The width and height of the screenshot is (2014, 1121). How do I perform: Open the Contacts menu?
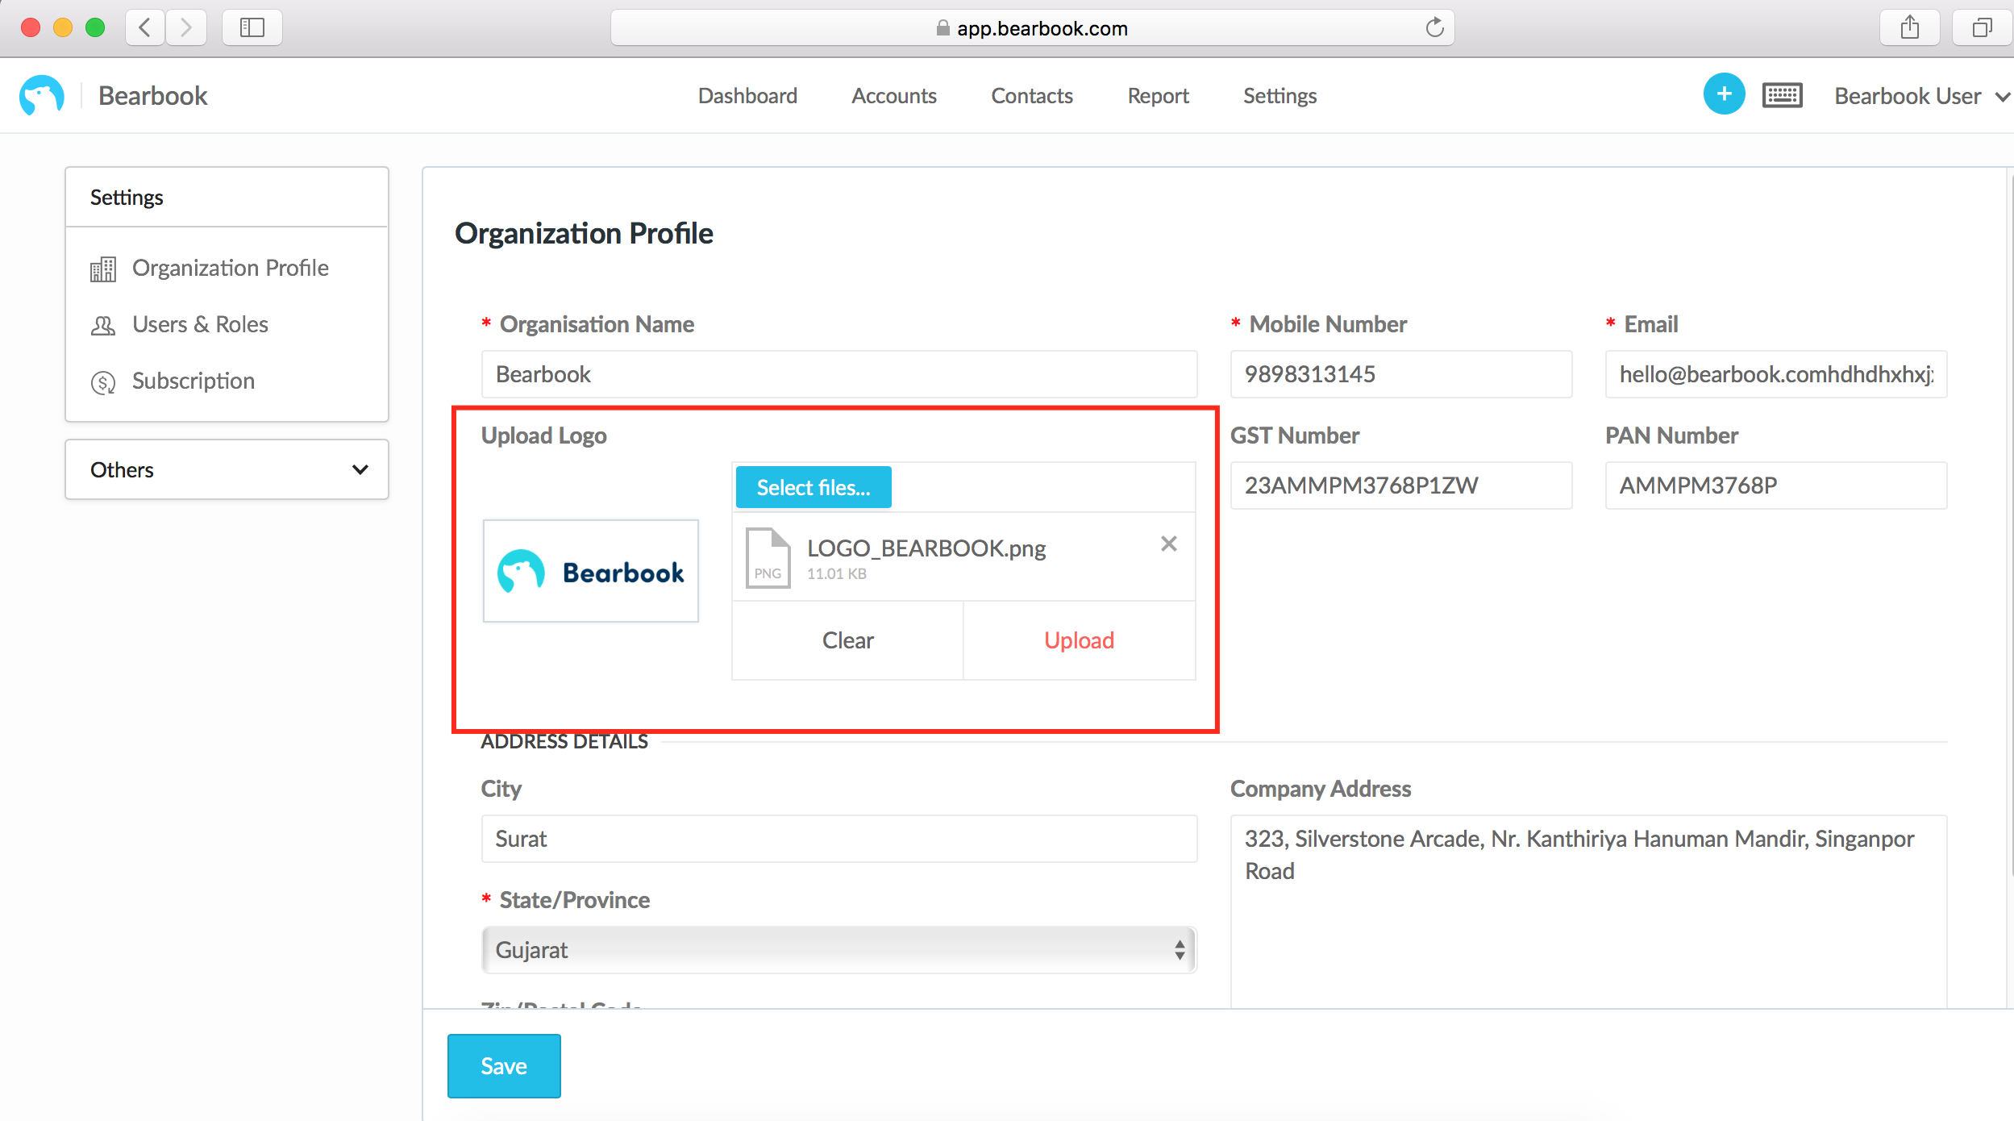(1032, 96)
